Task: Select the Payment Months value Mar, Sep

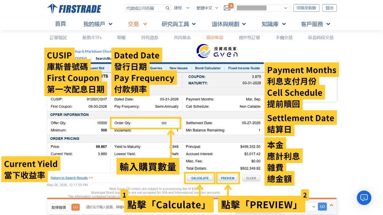Action: coord(253,99)
